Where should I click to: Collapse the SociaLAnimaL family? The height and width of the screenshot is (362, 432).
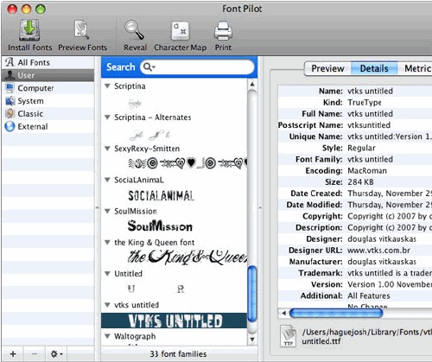107,180
